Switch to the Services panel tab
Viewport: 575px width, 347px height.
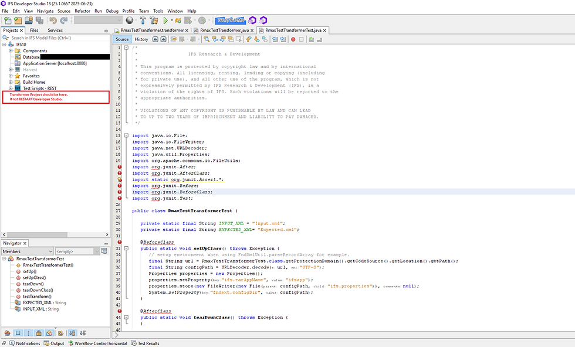point(55,30)
